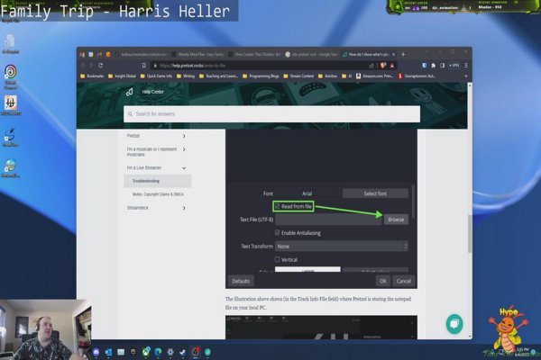The image size is (541, 360).
Task: Go forward in the browser
Action: 91,66
